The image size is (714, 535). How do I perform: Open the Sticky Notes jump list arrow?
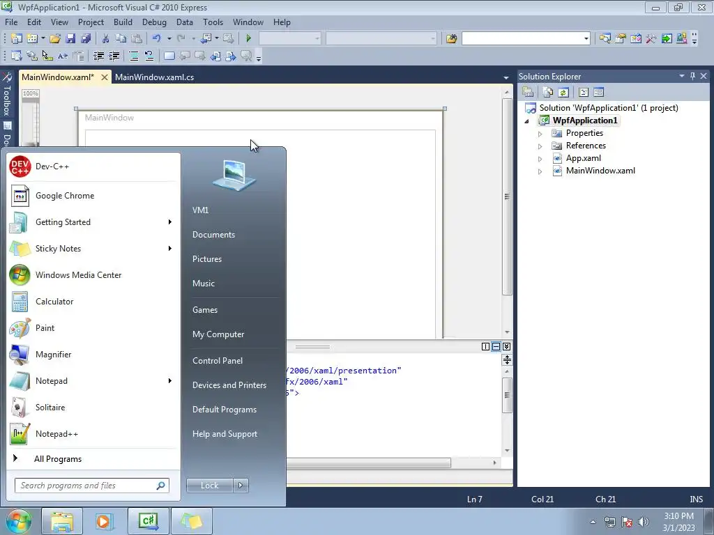click(170, 249)
